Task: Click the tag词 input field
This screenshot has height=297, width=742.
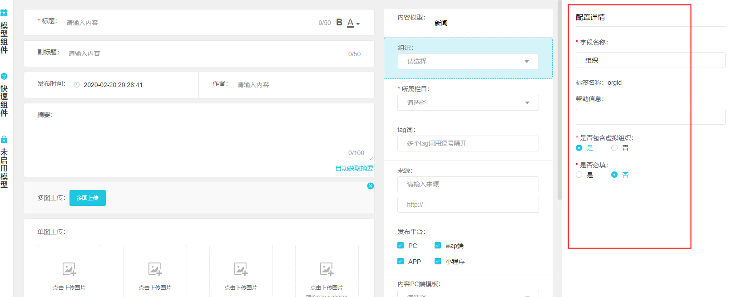Action: (468, 143)
